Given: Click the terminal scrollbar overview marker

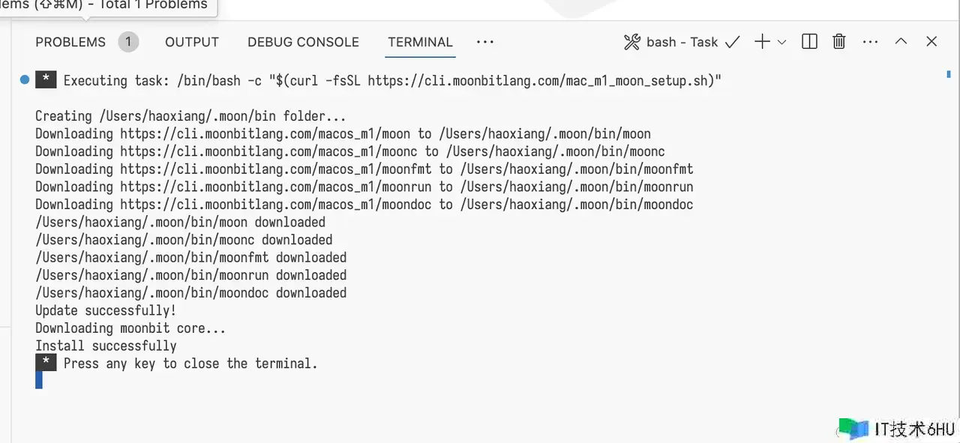Looking at the screenshot, I should [x=949, y=74].
